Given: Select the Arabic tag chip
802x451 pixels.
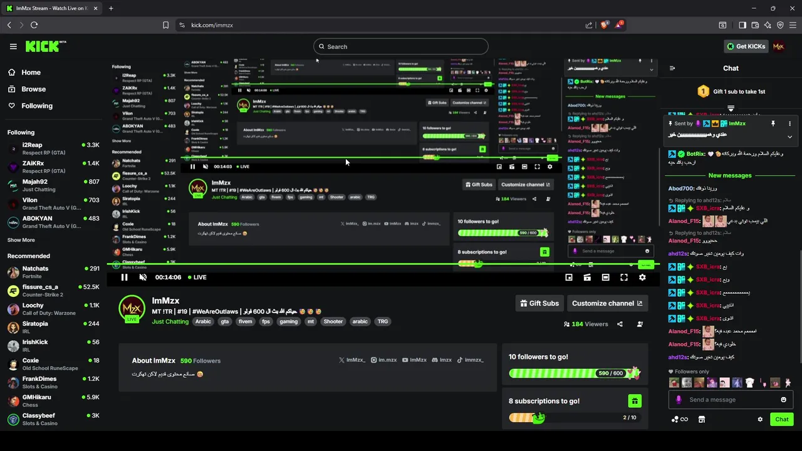Looking at the screenshot, I should pos(203,321).
